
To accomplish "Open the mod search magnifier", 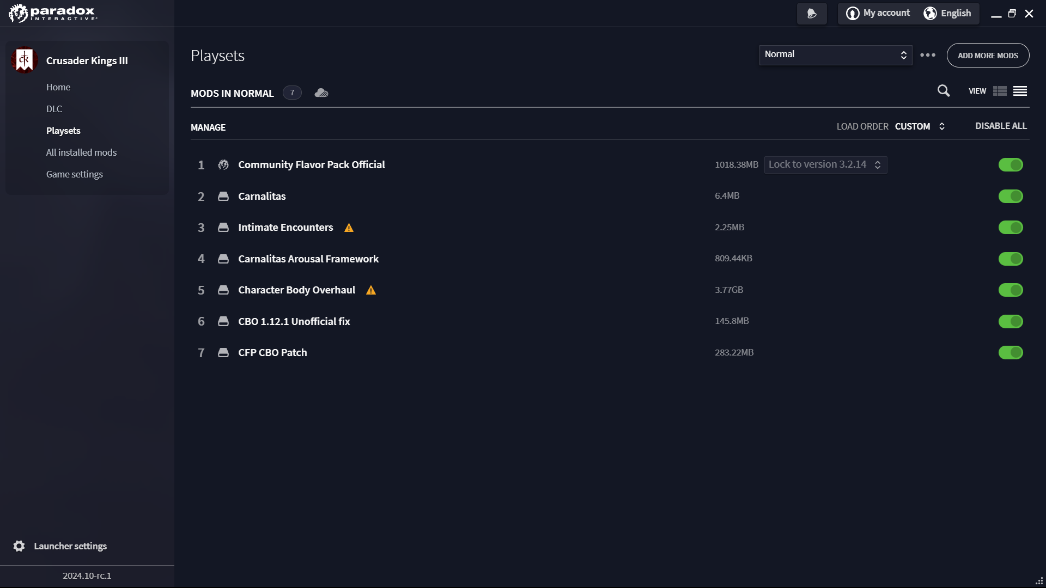I will pos(944,91).
